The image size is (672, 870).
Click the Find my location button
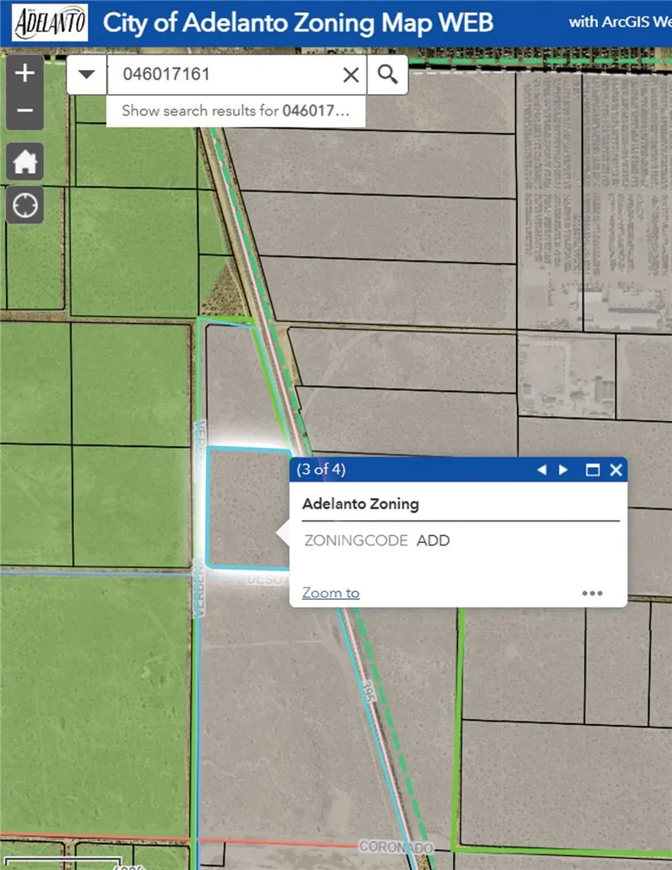coord(25,206)
